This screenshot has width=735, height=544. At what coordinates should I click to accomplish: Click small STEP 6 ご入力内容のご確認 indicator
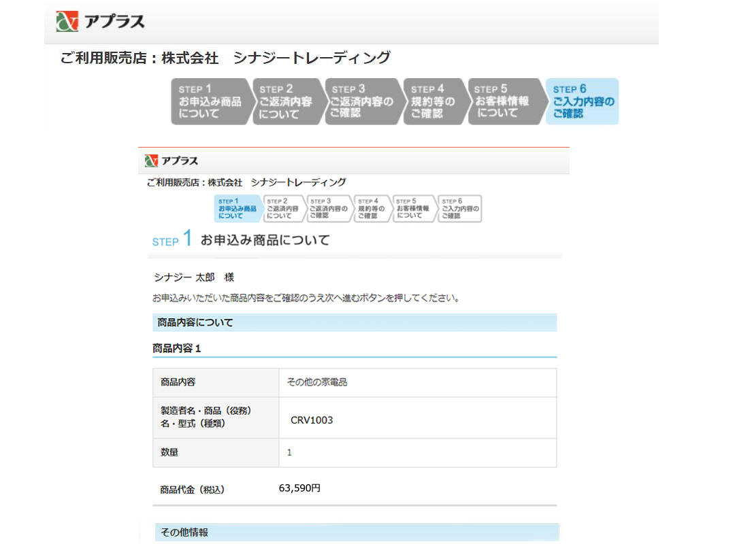coord(460,209)
